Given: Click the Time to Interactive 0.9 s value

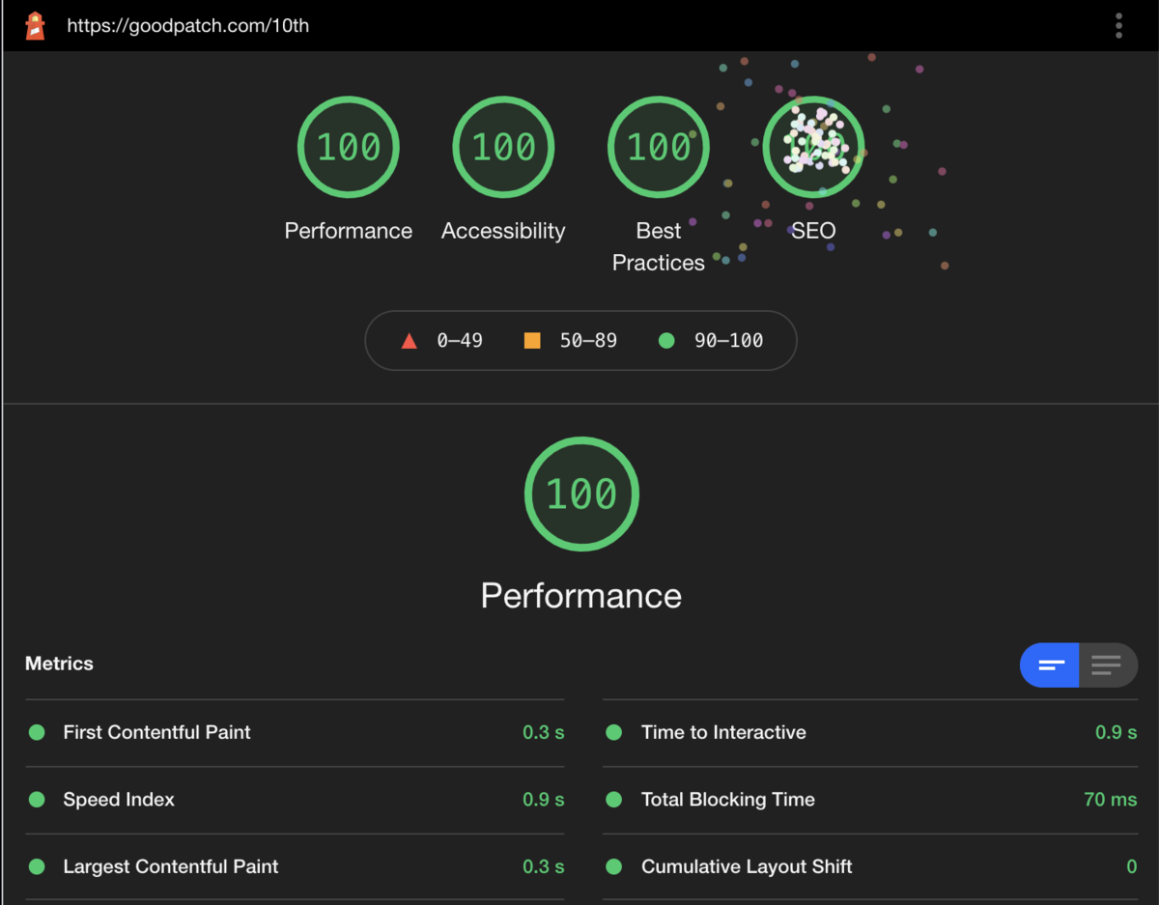Looking at the screenshot, I should tap(1117, 732).
